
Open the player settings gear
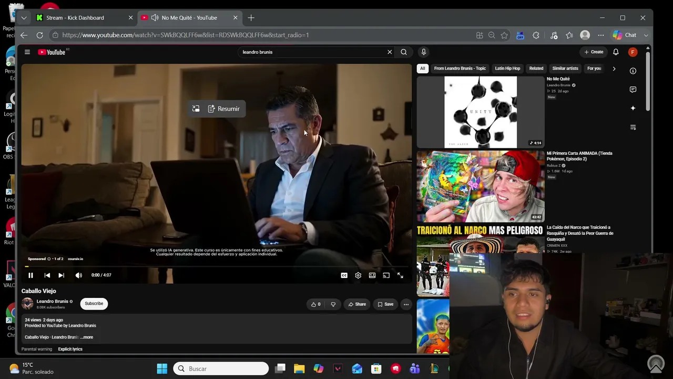point(358,275)
